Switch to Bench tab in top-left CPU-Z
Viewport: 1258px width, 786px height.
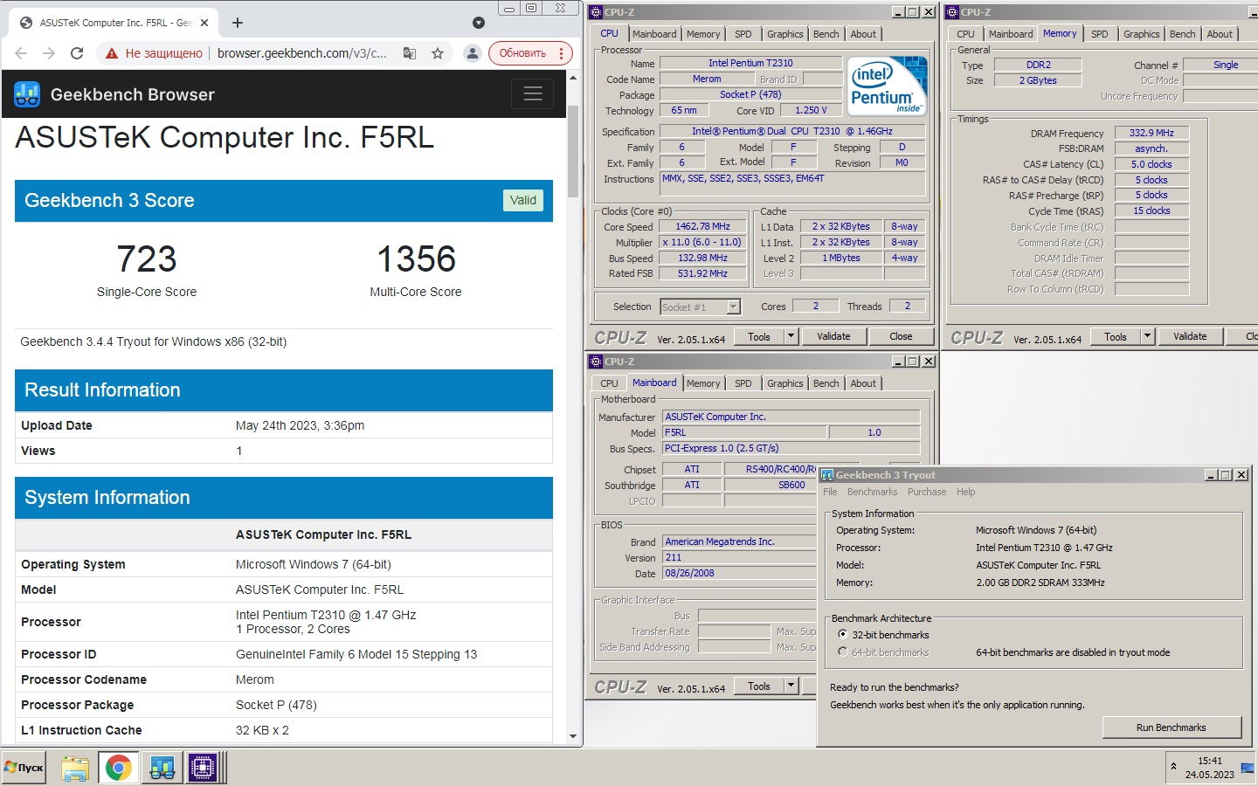point(826,34)
